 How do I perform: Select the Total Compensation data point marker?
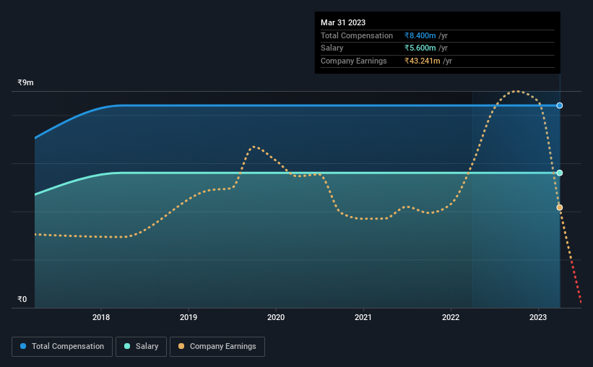pyautogui.click(x=559, y=105)
